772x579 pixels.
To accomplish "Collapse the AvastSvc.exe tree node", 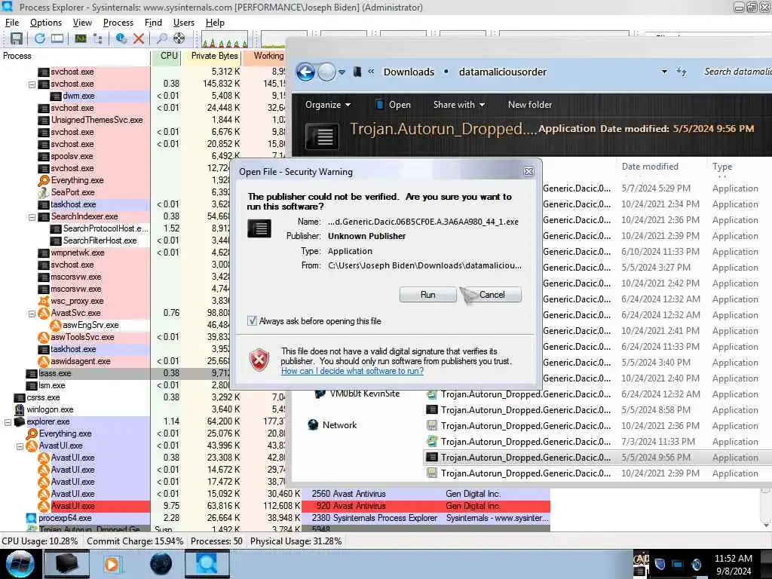I will click(x=32, y=313).
